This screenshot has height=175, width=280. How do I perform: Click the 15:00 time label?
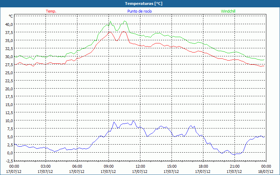point(171,167)
